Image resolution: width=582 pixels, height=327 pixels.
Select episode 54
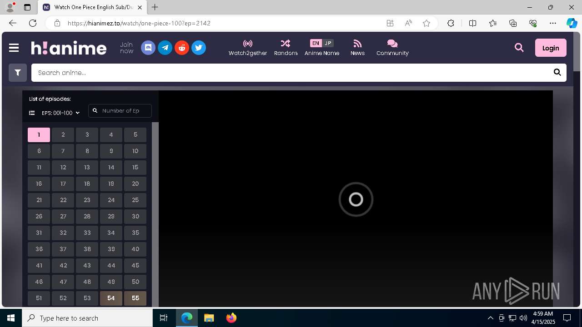click(x=111, y=298)
